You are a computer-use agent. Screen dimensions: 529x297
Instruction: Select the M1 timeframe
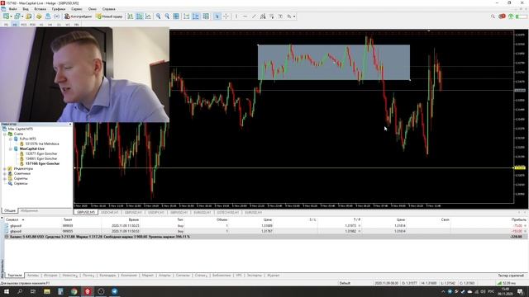[6, 25]
